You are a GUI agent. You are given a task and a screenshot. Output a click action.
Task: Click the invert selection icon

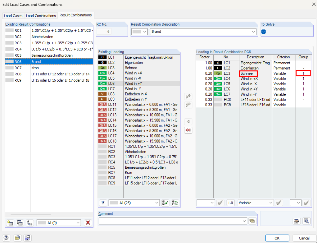coord(175,203)
